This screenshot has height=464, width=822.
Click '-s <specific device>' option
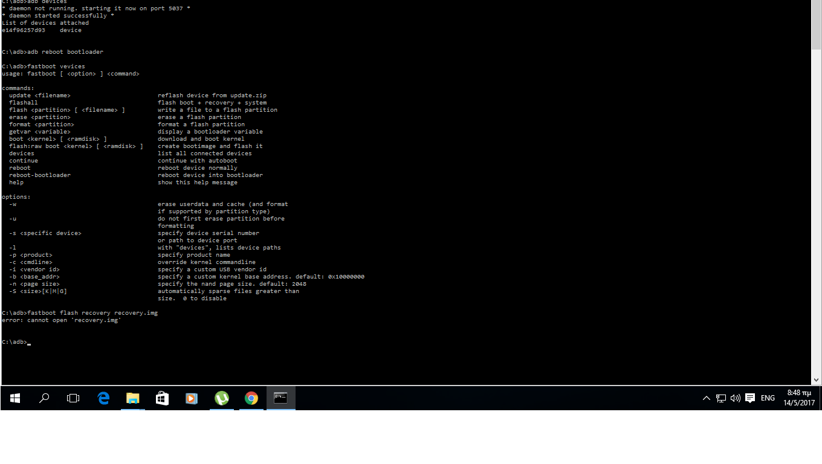[45, 233]
